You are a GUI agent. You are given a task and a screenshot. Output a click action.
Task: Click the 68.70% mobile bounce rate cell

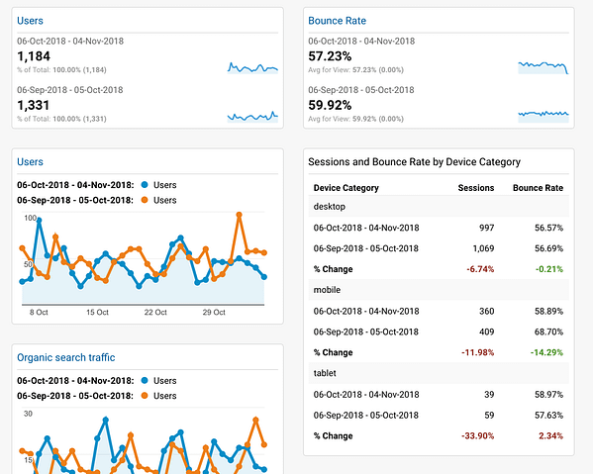(x=548, y=332)
